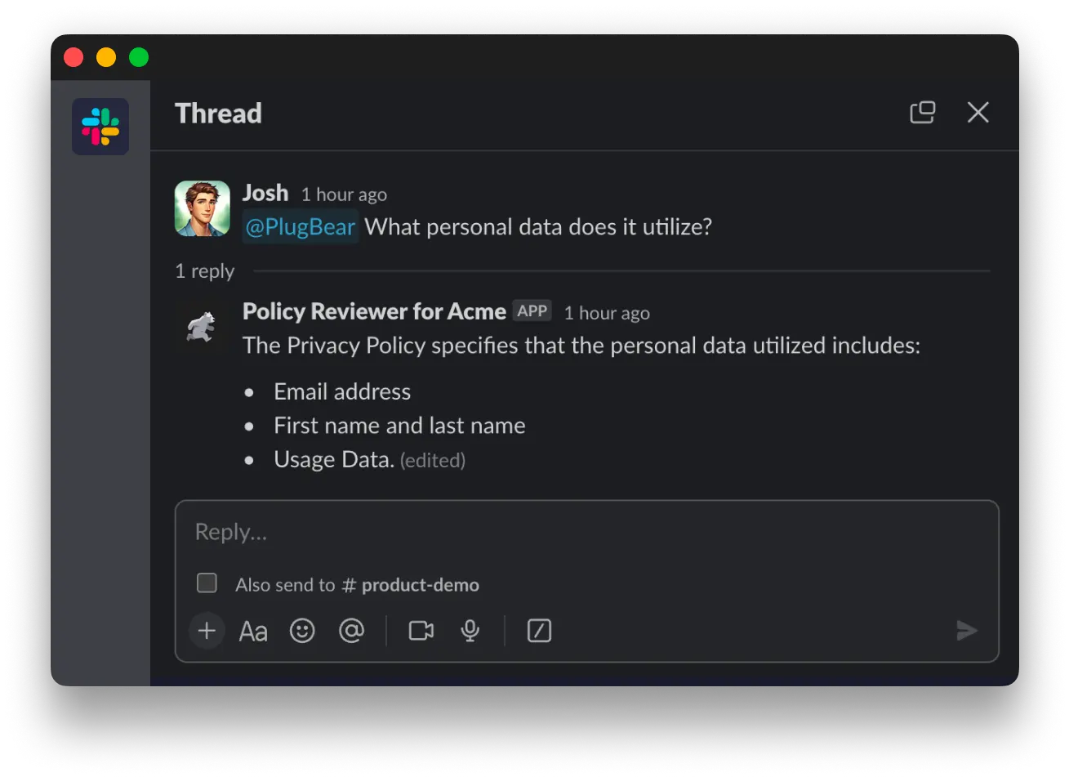The width and height of the screenshot is (1069, 777).
Task: Click the green macOS fullscreen button
Action: tap(139, 57)
